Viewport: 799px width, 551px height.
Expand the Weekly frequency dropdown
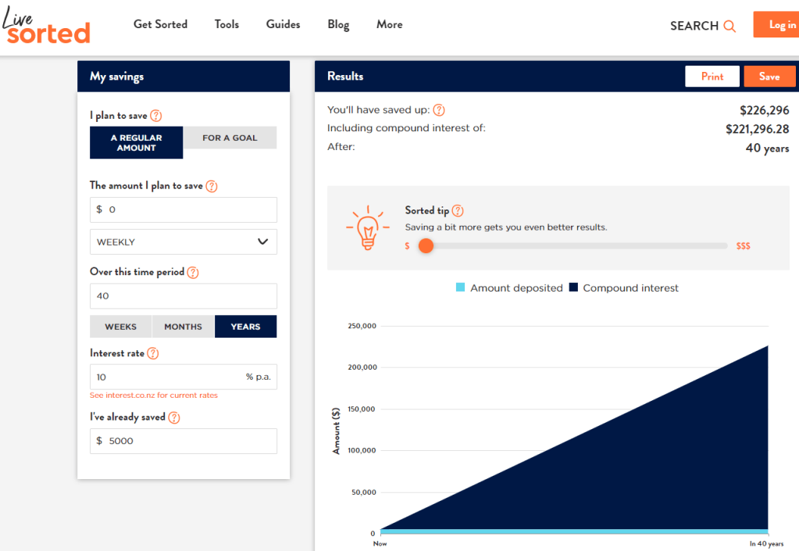click(x=184, y=242)
